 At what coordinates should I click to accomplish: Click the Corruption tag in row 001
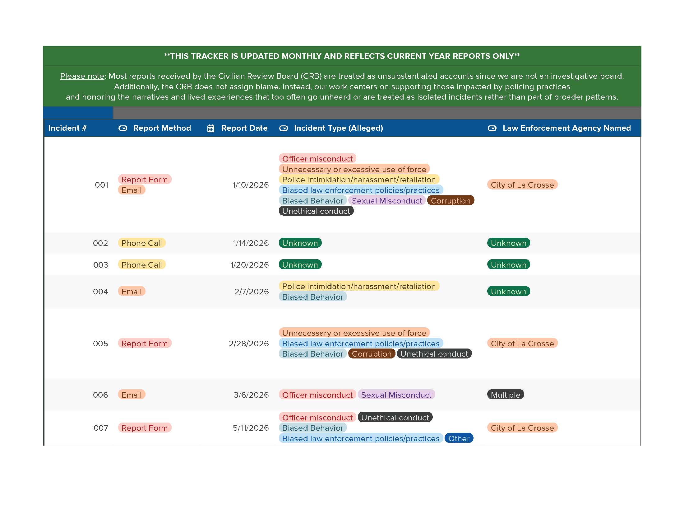tap(451, 201)
